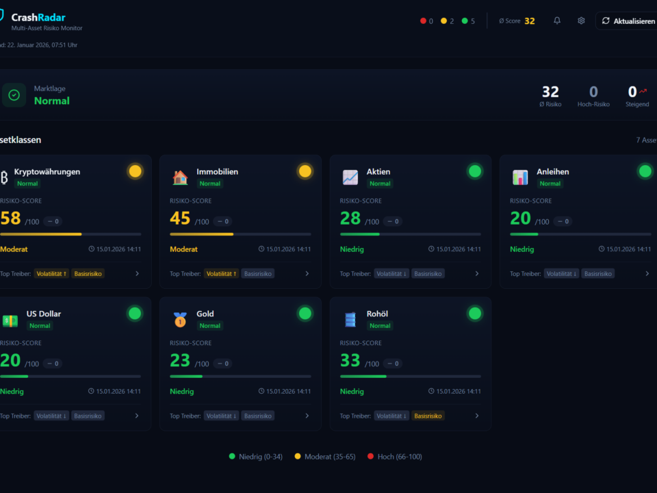Click the Marktlage checkmark status icon

pos(14,95)
